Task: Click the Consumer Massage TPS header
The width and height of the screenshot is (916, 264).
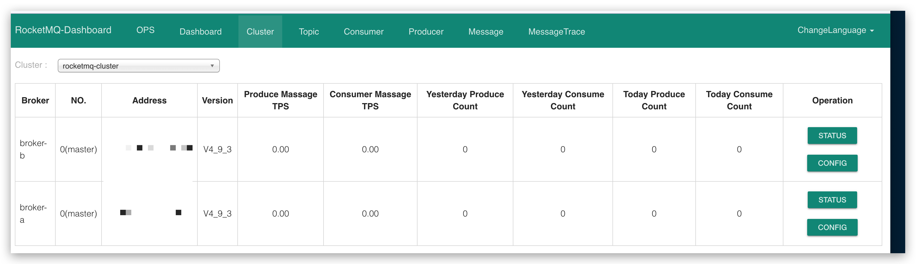Action: coord(370,100)
